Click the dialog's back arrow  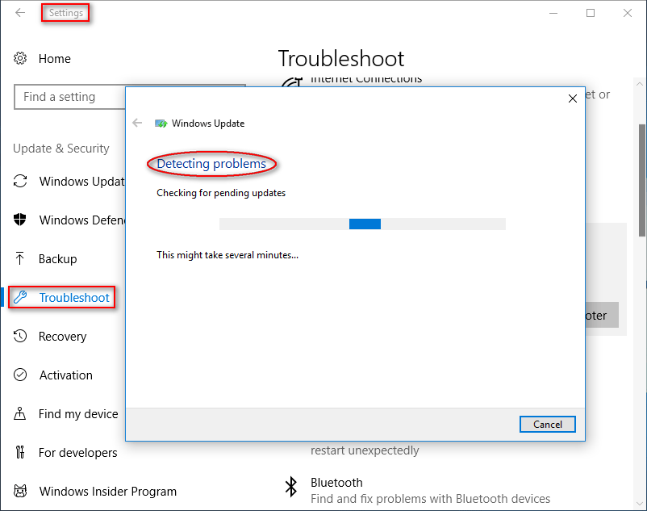(x=137, y=123)
